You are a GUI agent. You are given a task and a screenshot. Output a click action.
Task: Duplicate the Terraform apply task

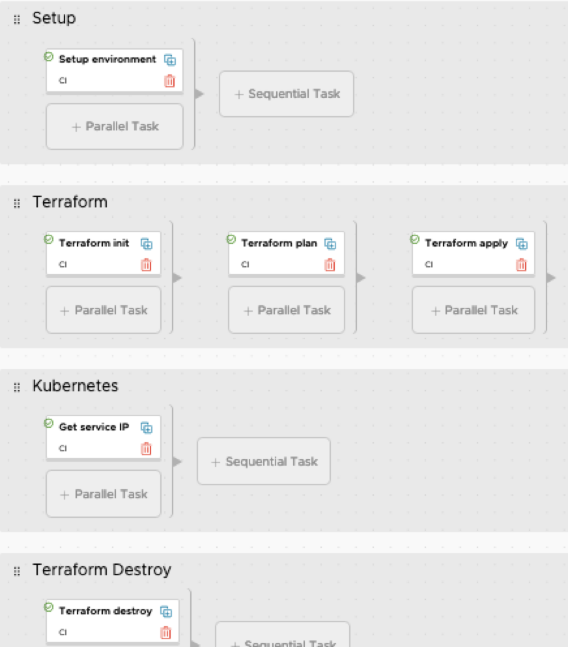(521, 244)
